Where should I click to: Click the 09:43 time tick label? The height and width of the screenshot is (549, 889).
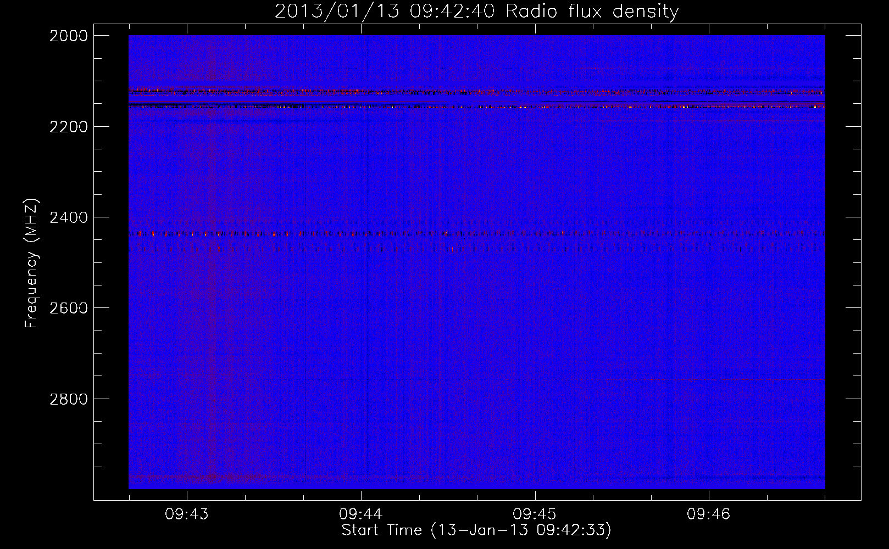187,514
